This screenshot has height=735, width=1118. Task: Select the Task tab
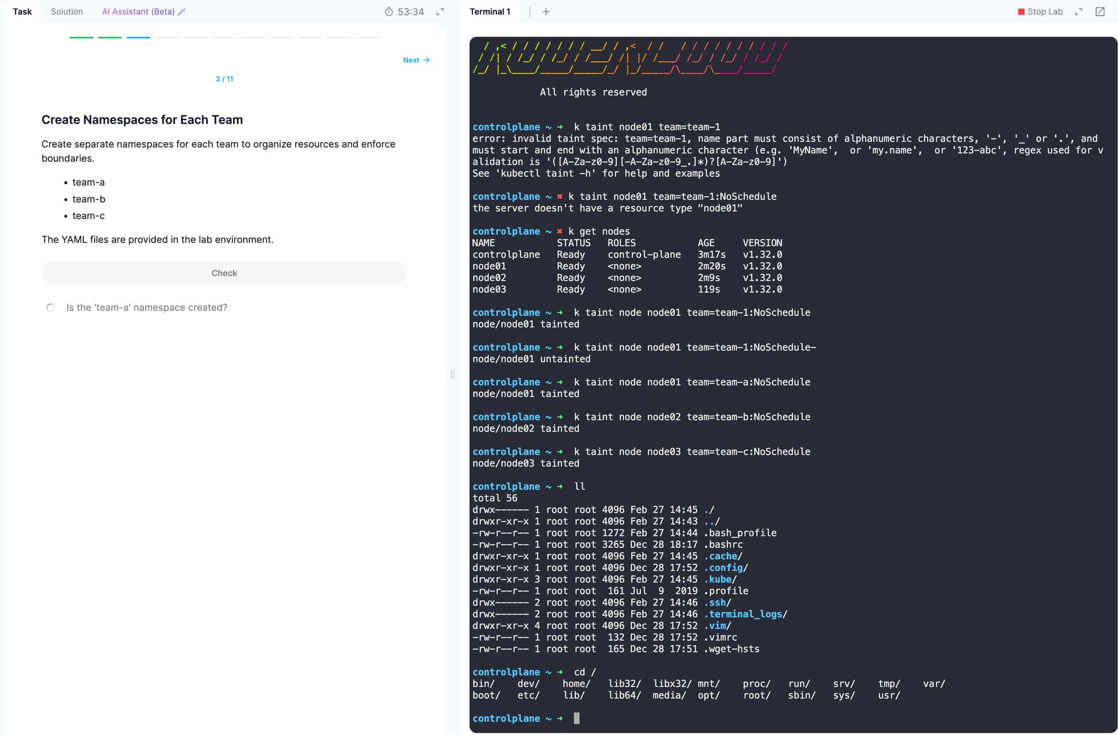tap(22, 12)
